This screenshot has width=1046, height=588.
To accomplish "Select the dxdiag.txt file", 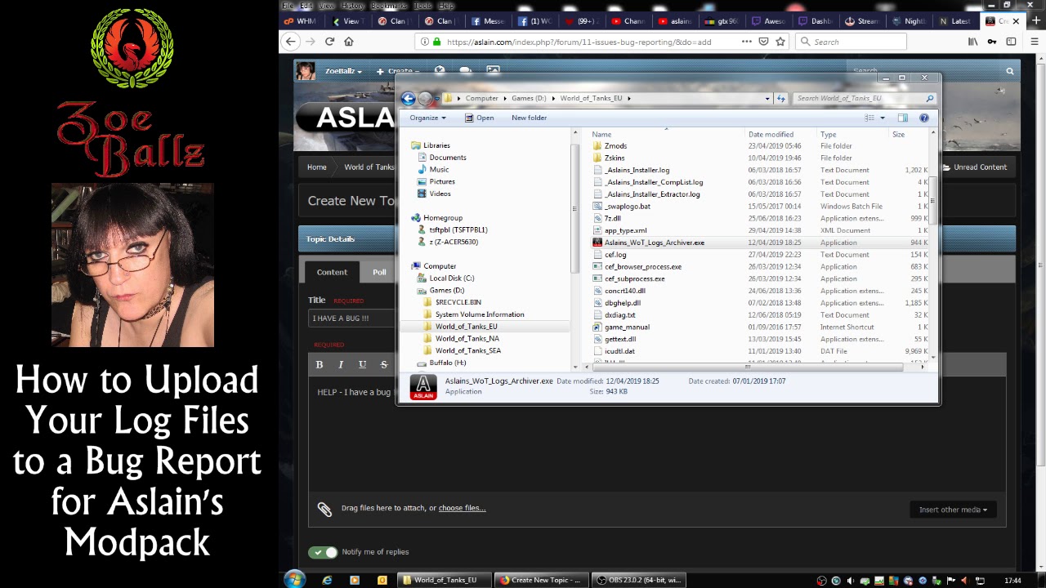I will [619, 315].
